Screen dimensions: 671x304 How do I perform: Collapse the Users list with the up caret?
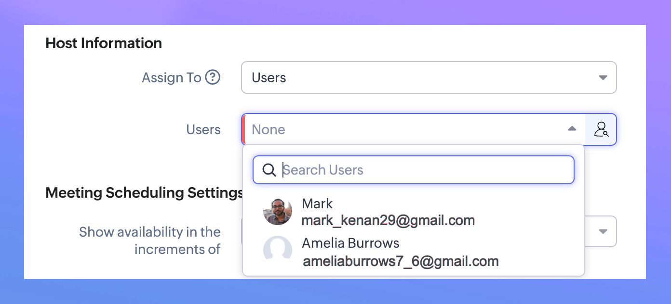[x=572, y=129]
